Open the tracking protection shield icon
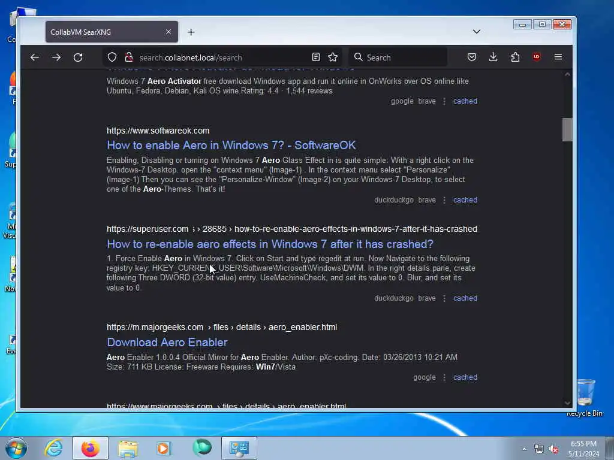The image size is (614, 460). pos(112,57)
